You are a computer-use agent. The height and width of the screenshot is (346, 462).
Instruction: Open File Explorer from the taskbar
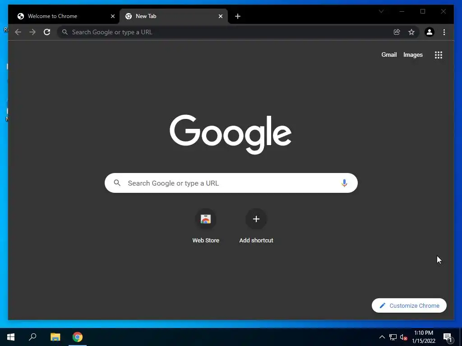(55, 337)
